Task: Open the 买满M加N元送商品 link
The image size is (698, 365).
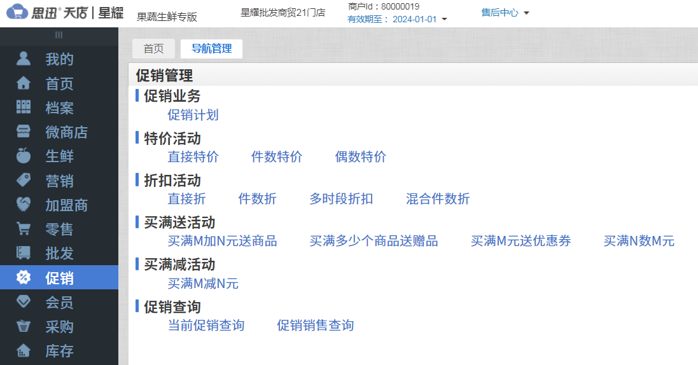Action: (x=222, y=241)
